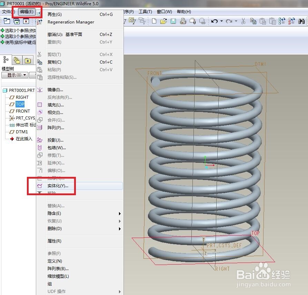Click the paste special toolbar icon
Screen dimensions: 308x295
tap(272, 21)
